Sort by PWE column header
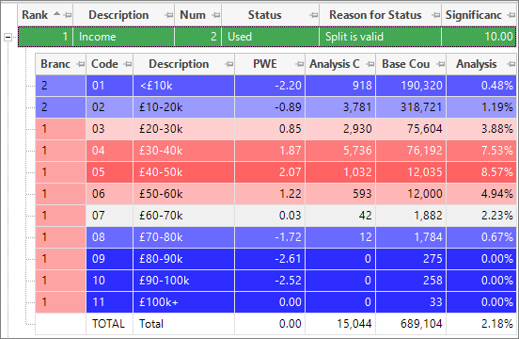The image size is (519, 339). click(265, 64)
